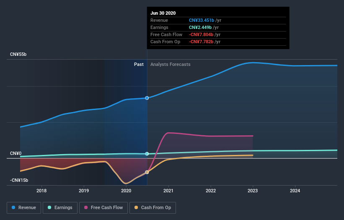Click the blue Revenue data point marker

147,98
